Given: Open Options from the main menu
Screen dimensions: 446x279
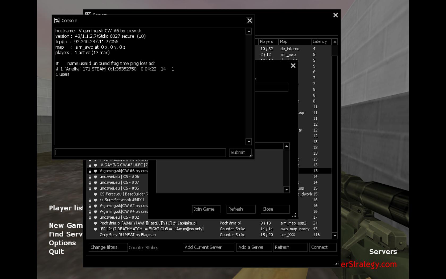Looking at the screenshot, I should tap(62, 243).
